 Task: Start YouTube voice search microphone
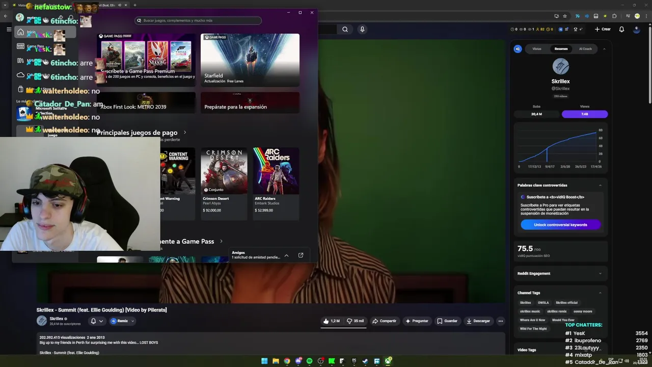click(362, 29)
